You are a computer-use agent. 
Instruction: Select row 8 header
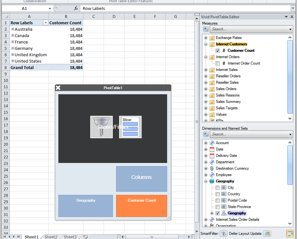6,67
